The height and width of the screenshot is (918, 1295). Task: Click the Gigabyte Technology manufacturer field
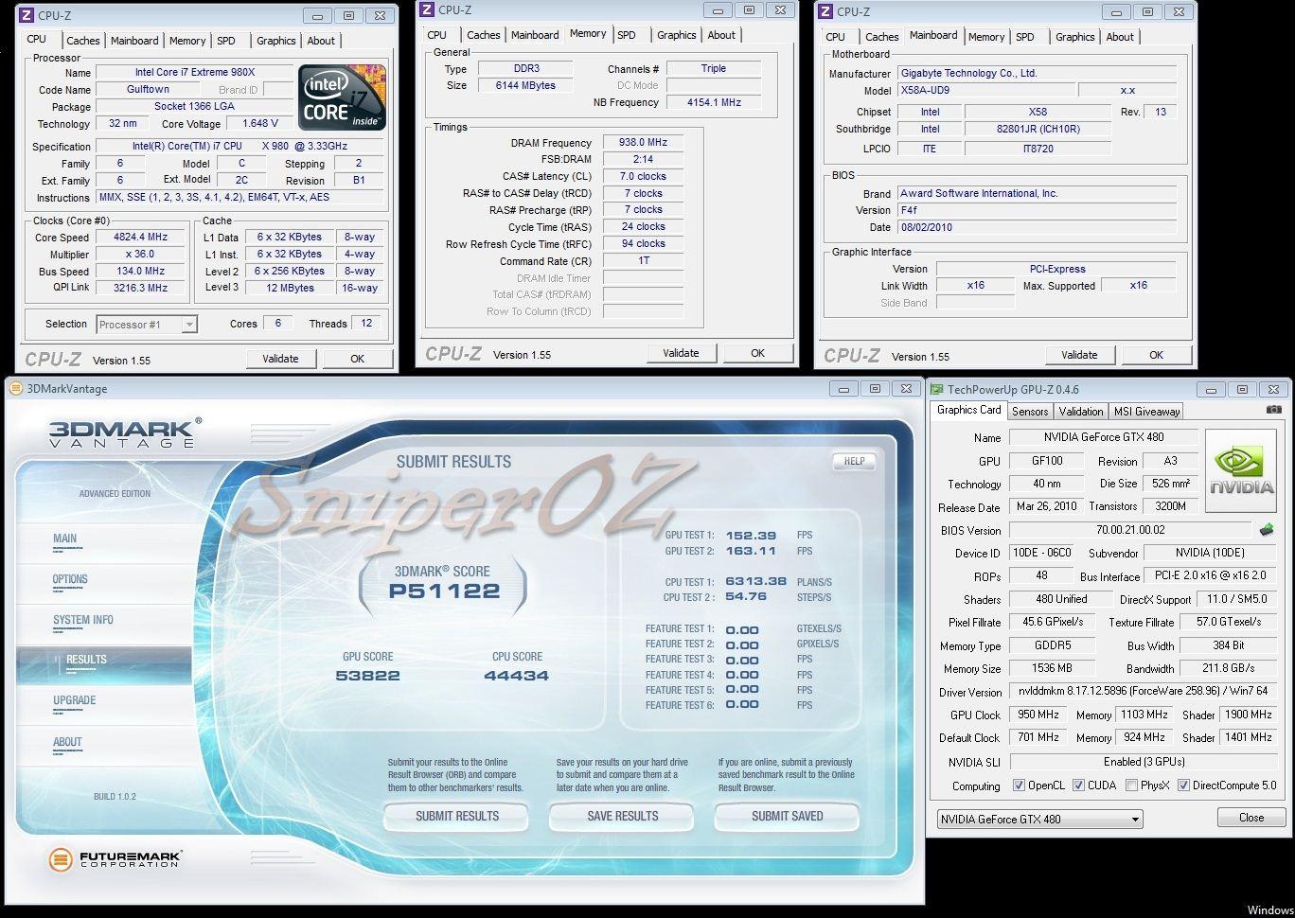(1037, 73)
